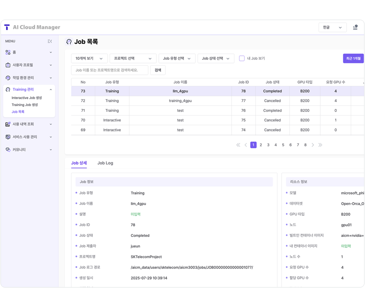The width and height of the screenshot is (365, 288).
Task: Click the 검색 search button
Action: tap(158, 70)
